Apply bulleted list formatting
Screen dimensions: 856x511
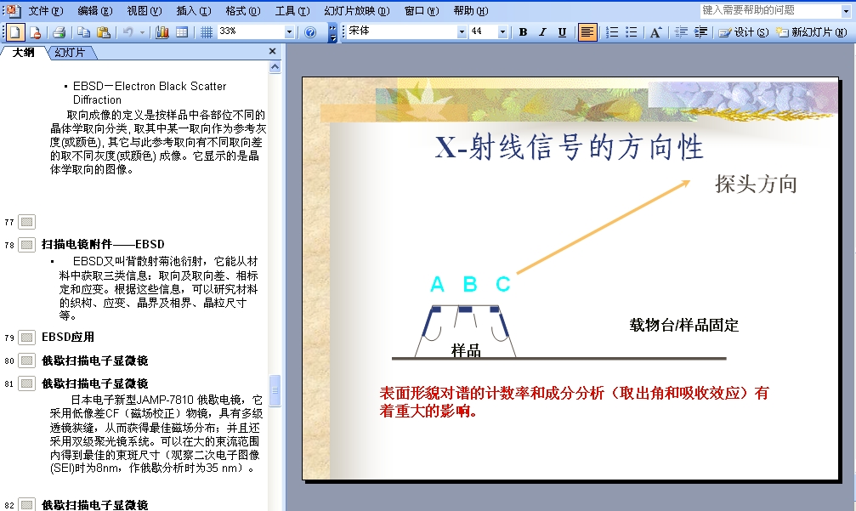click(x=631, y=32)
